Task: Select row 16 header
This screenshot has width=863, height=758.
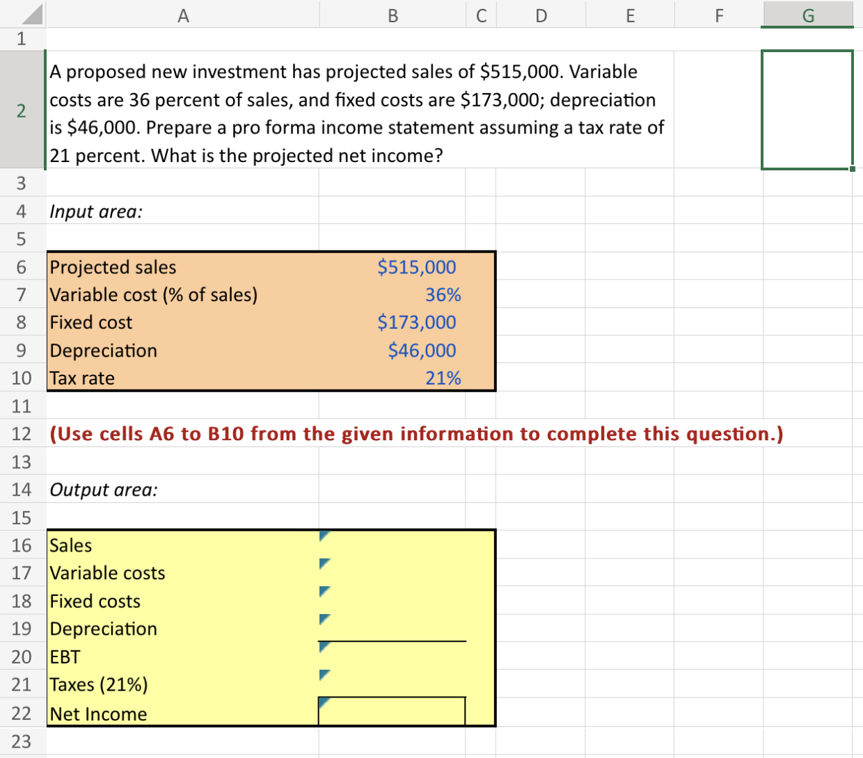Action: [22, 545]
